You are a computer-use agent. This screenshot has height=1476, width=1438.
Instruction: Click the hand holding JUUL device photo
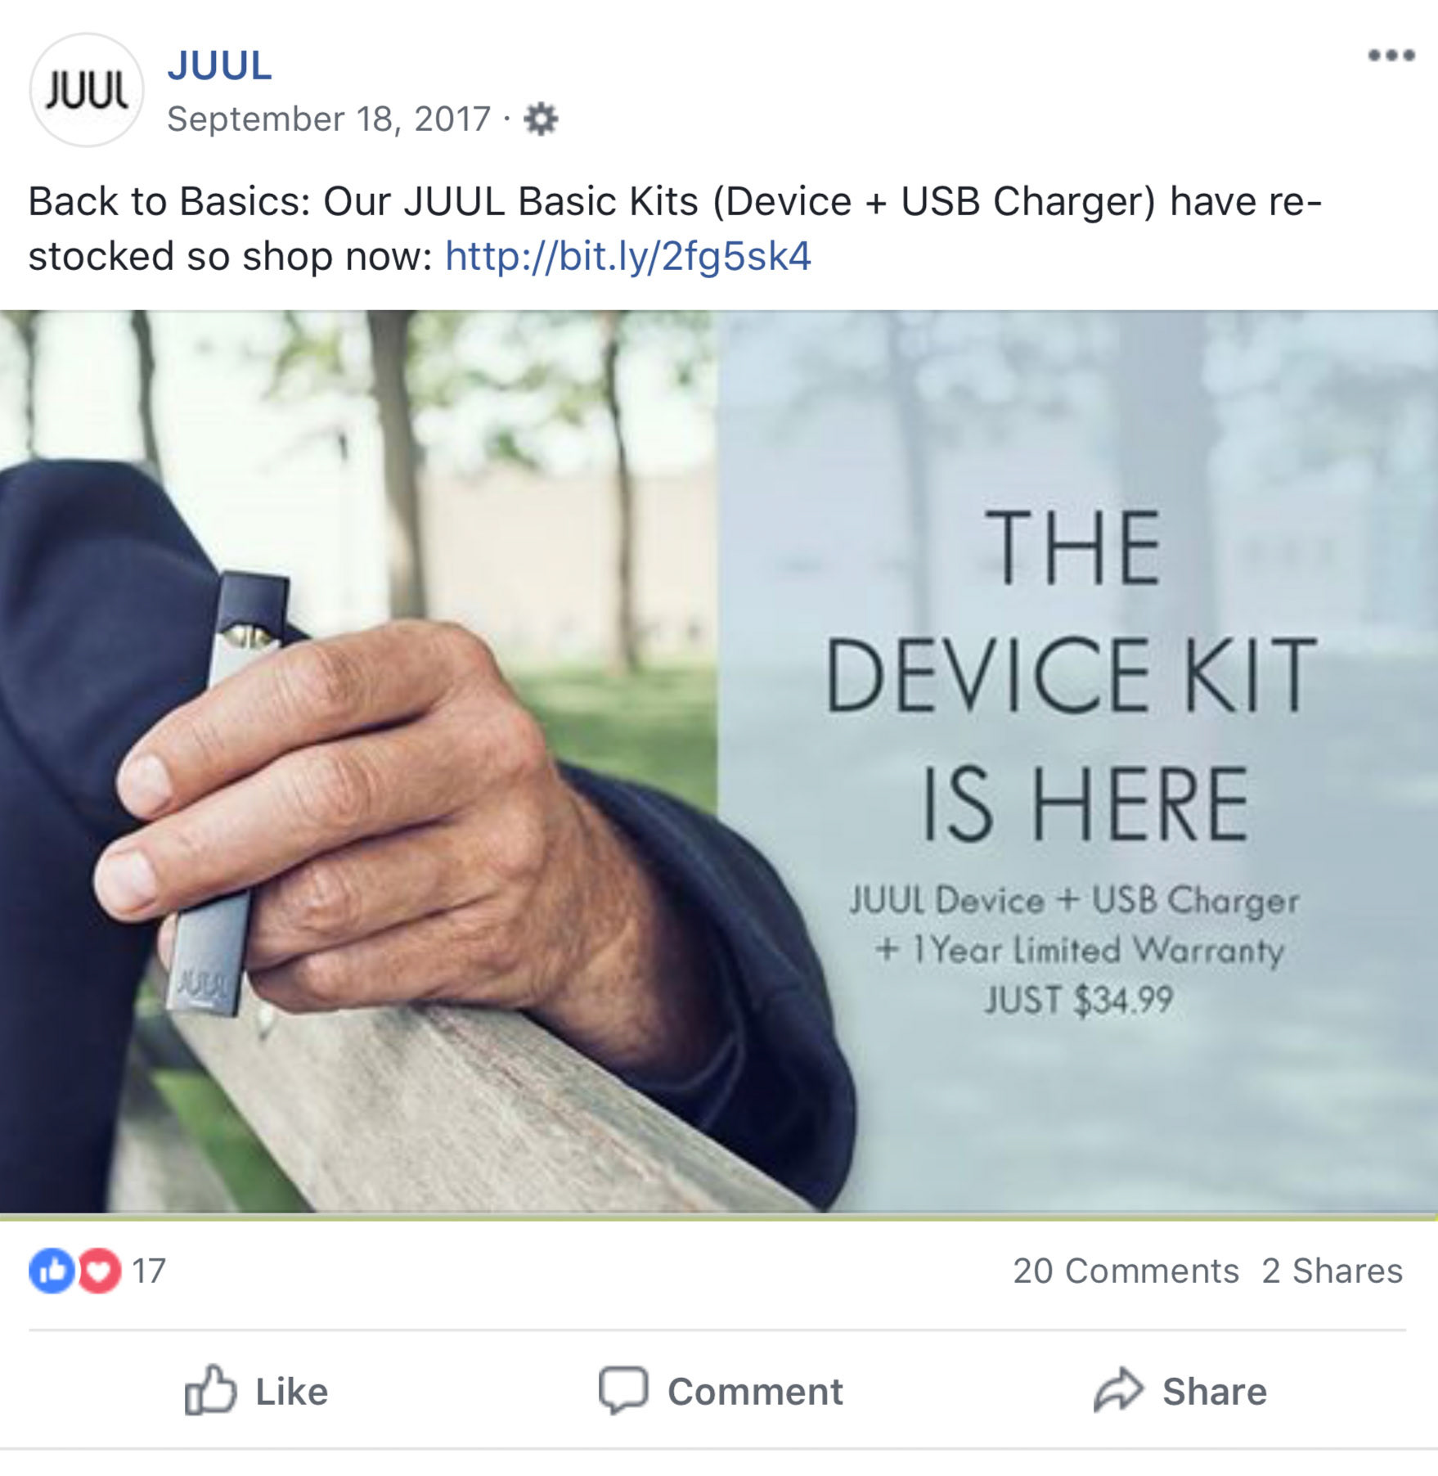click(x=358, y=761)
